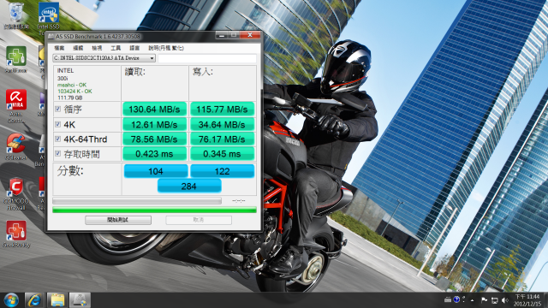
Task: Click the read score 104
Action: (156, 171)
